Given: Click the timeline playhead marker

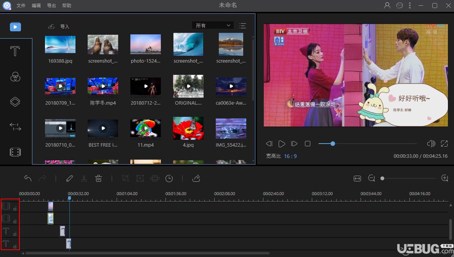Looking at the screenshot, I should coord(69,198).
